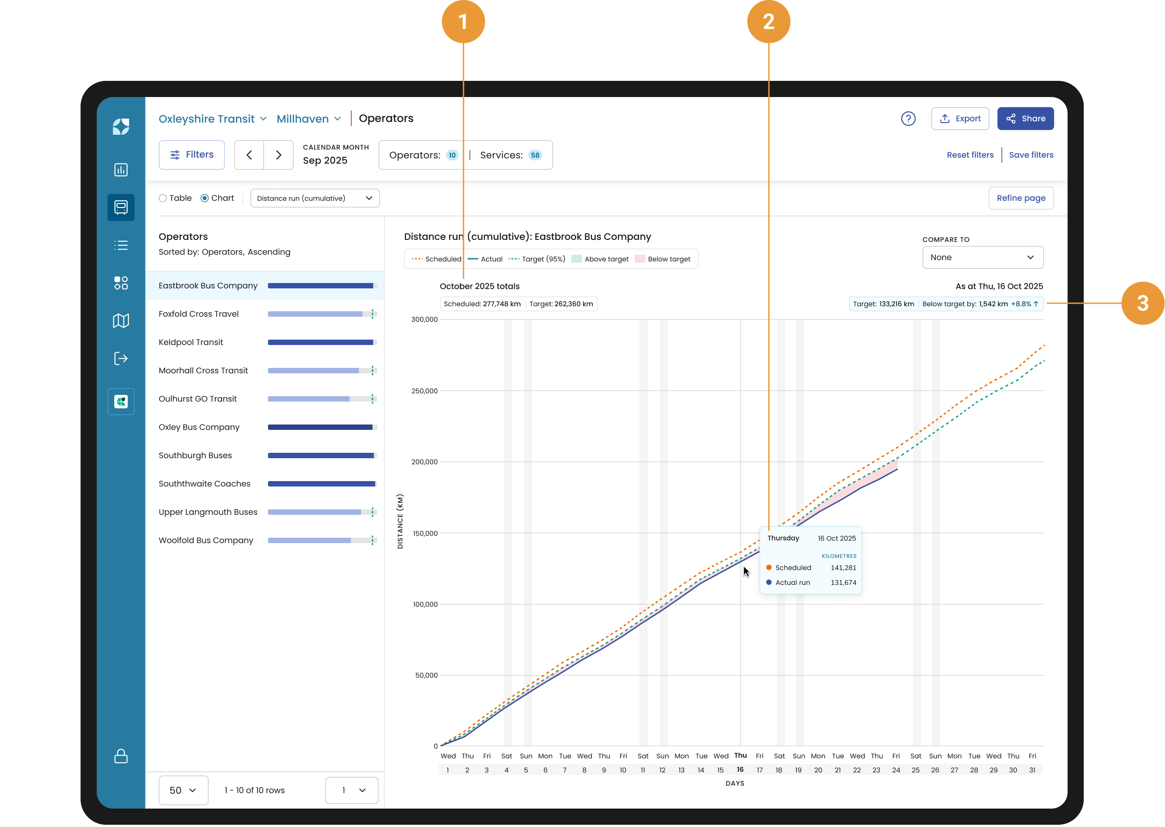Click the sign-out arrow sidebar icon

click(x=121, y=358)
